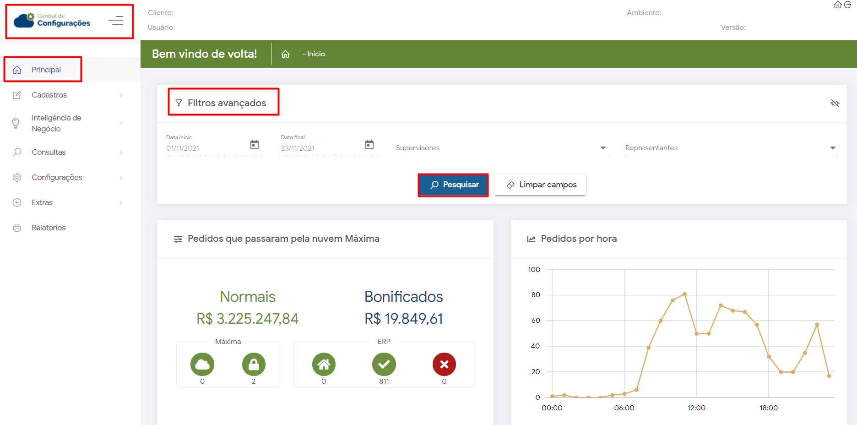This screenshot has height=425, width=857.
Task: Click the logout icon at top right
Action: pos(847,5)
